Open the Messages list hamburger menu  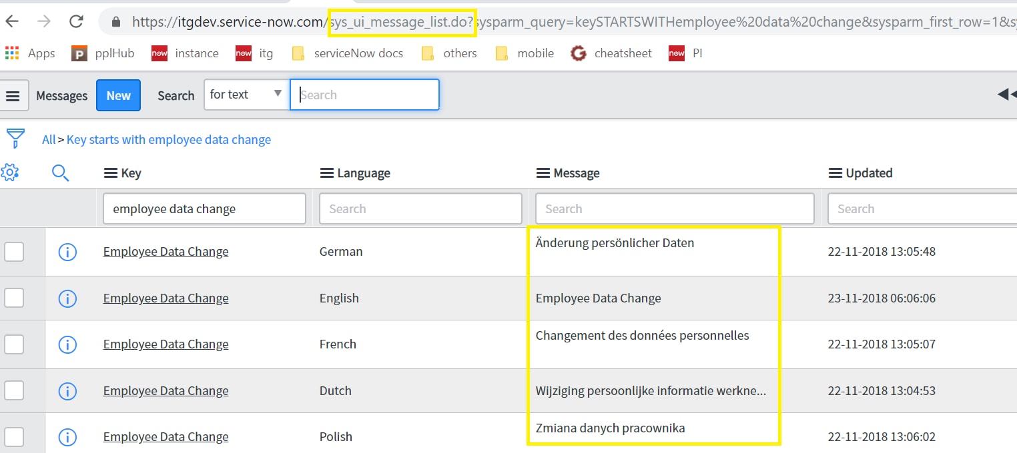tap(13, 95)
